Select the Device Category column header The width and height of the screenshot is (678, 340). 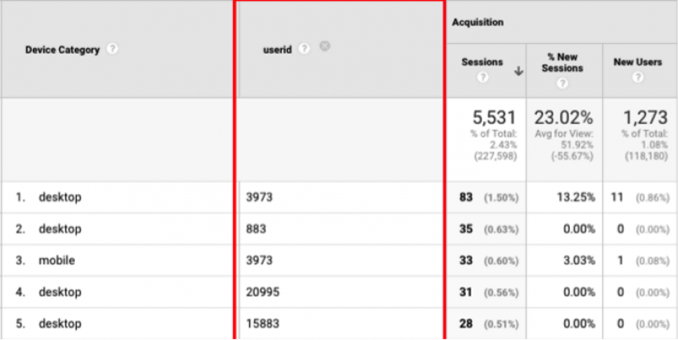63,50
